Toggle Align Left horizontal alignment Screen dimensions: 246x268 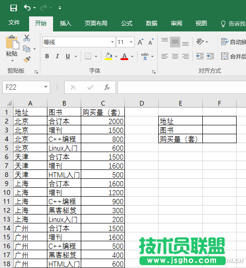[165, 56]
